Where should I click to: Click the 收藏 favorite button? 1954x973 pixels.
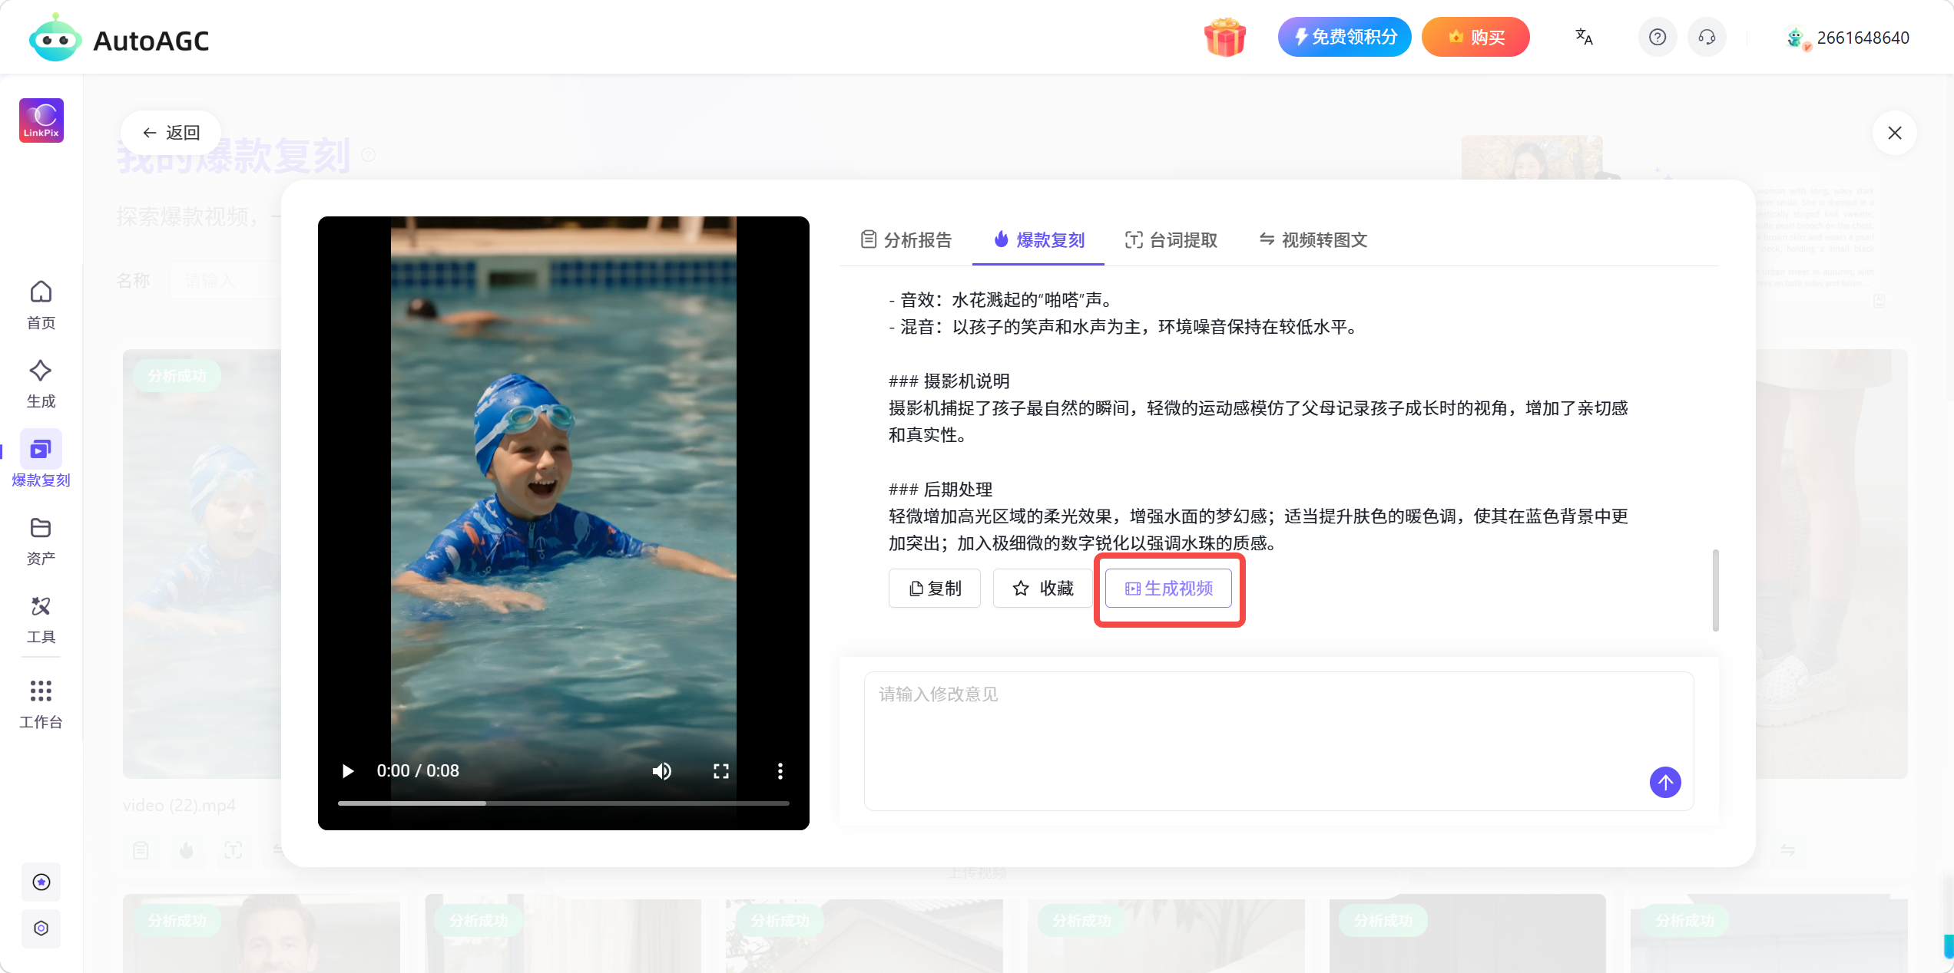coord(1043,588)
